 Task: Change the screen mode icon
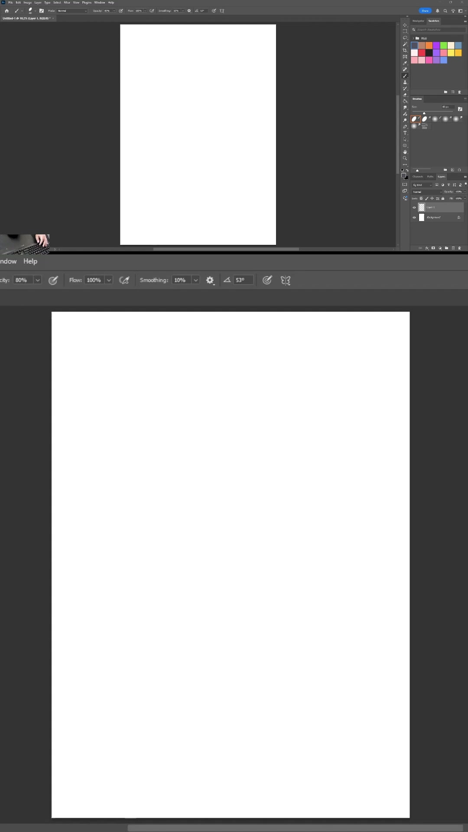(x=405, y=191)
